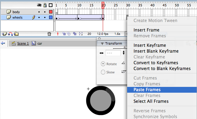Open Modify Onion Markers
This screenshot has height=119, width=197.
pos(81,34)
